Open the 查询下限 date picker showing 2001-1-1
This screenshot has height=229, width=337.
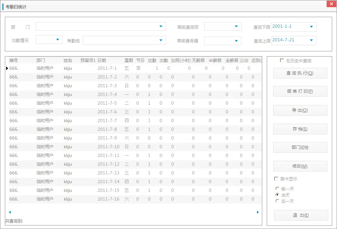tap(311, 27)
